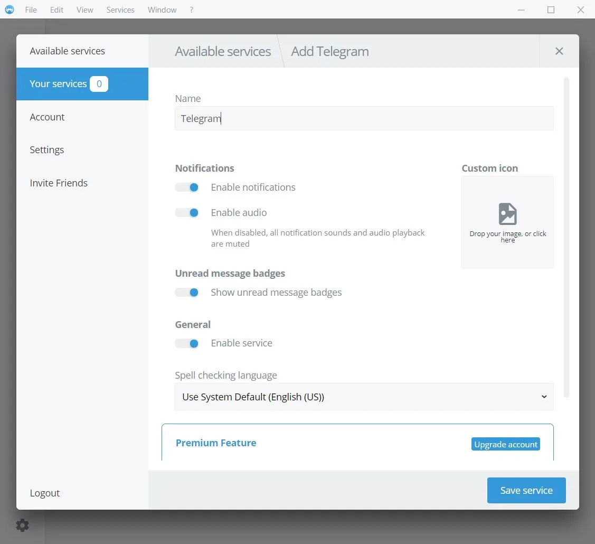
Task: Toggle Show unread message badges switch
Action: pos(187,292)
